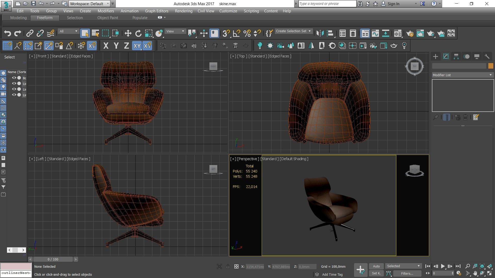This screenshot has height=278, width=495.
Task: Open Select by Name list
Action: click(95, 33)
